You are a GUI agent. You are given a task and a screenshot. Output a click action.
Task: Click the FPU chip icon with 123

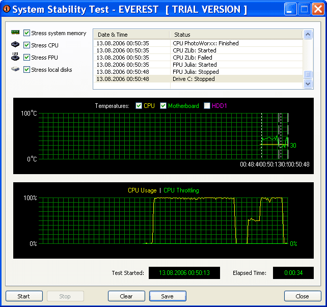(x=15, y=57)
